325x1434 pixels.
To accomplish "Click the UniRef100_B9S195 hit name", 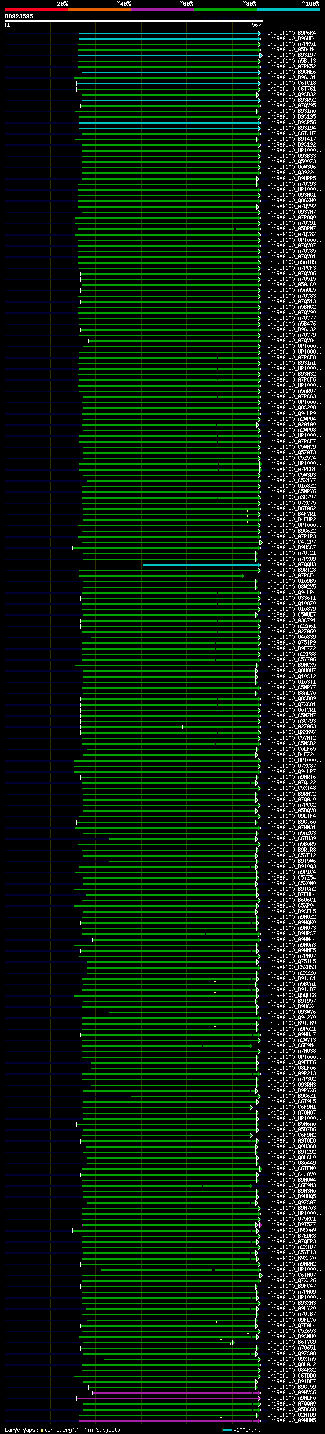I will tap(291, 116).
